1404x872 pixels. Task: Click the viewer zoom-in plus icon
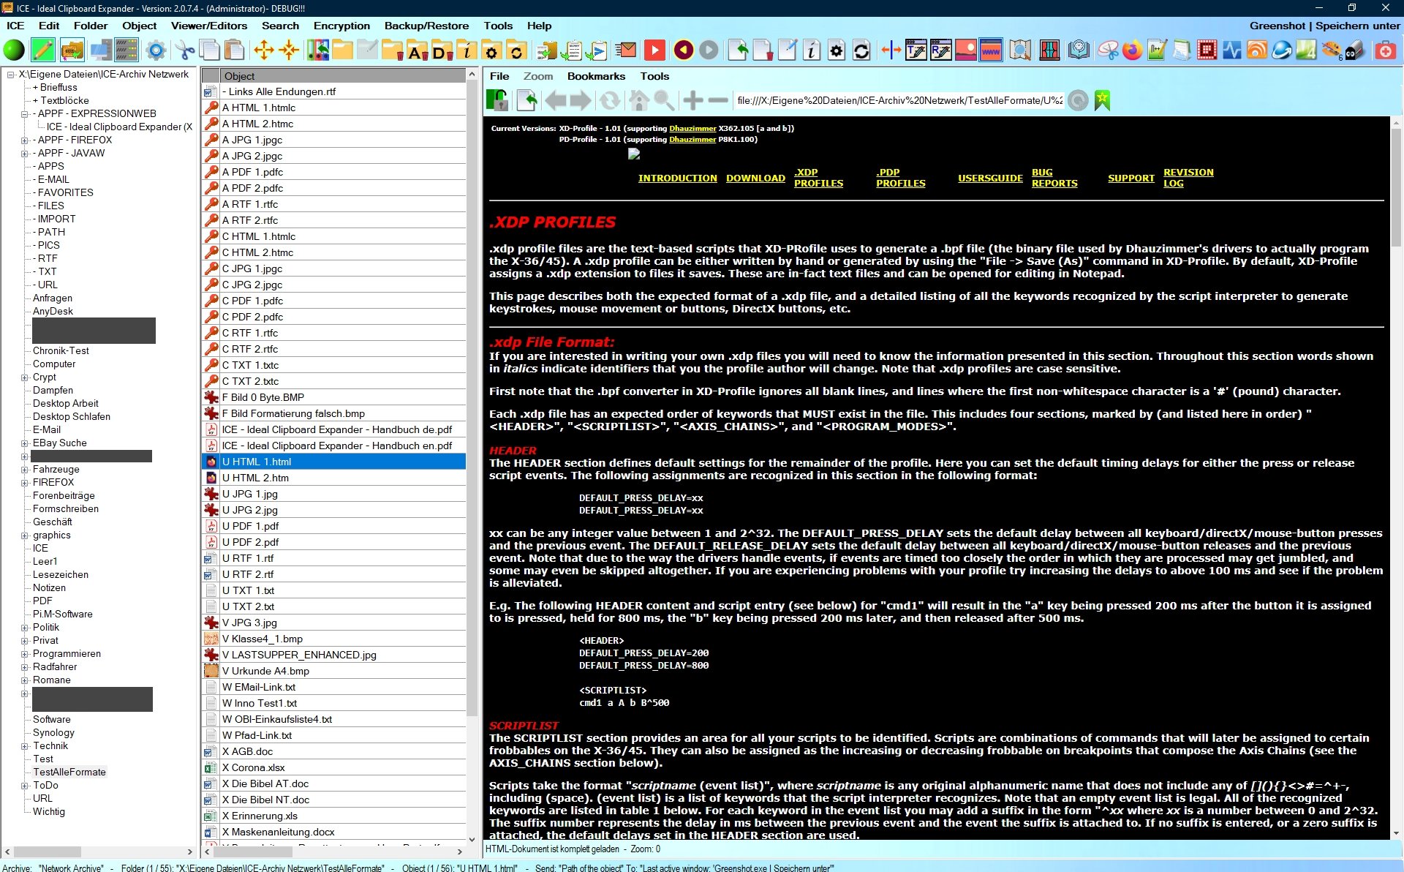tap(692, 100)
